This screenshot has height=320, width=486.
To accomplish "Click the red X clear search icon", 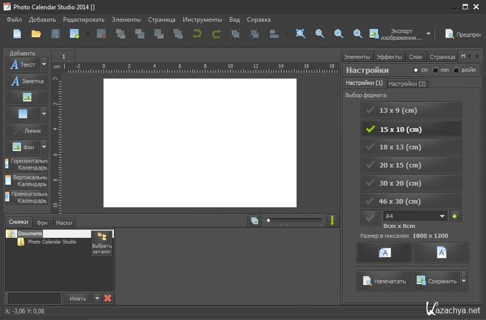I will pyautogui.click(x=108, y=298).
